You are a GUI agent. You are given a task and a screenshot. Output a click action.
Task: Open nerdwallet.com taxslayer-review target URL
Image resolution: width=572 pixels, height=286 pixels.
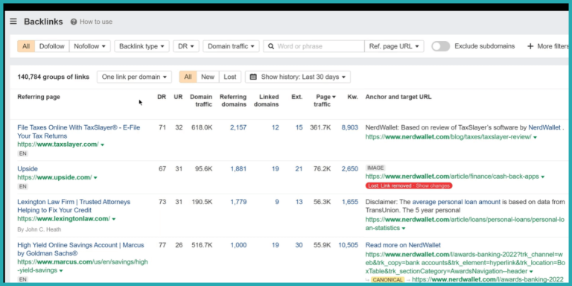448,137
